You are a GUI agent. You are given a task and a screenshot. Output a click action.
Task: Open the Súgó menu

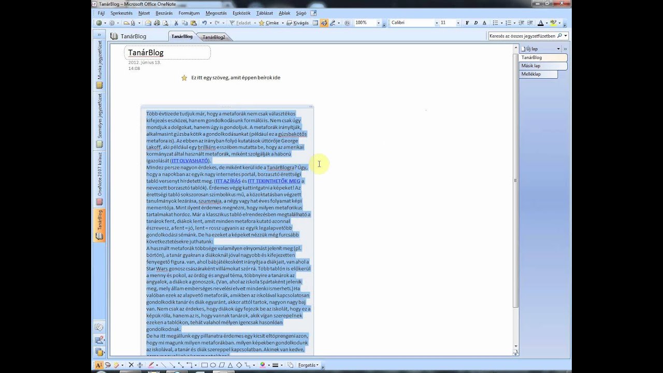point(300,13)
